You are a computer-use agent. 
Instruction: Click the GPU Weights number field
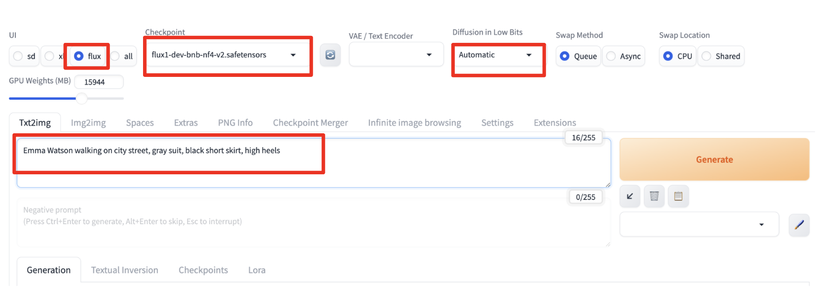coord(99,82)
